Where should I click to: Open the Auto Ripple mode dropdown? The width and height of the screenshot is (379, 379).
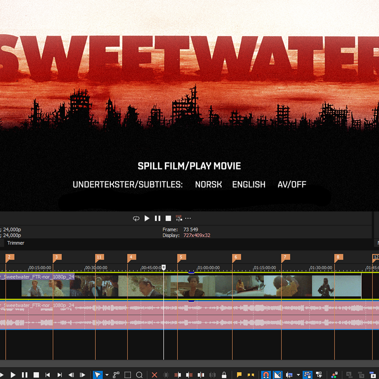(x=298, y=374)
